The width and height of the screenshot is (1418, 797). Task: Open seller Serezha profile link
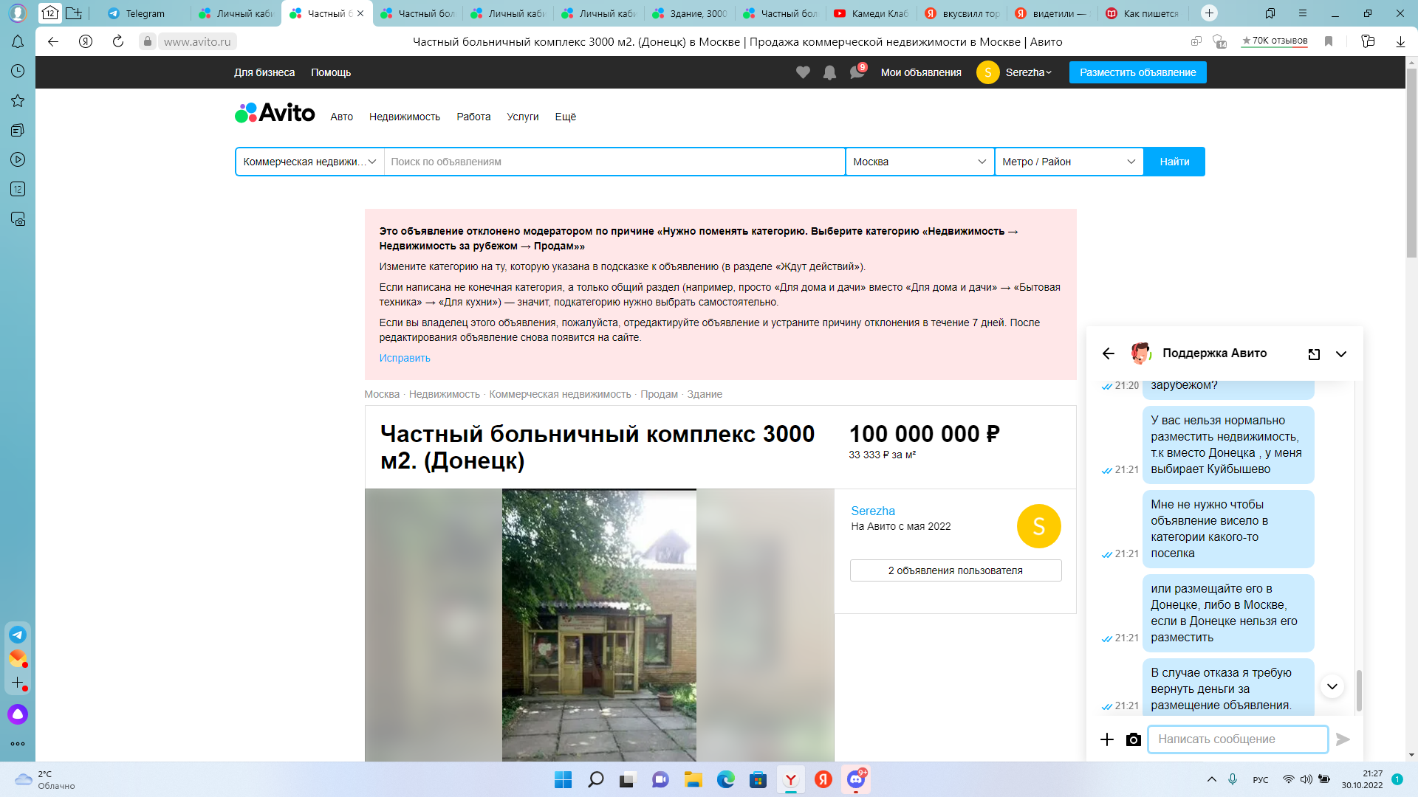873,511
